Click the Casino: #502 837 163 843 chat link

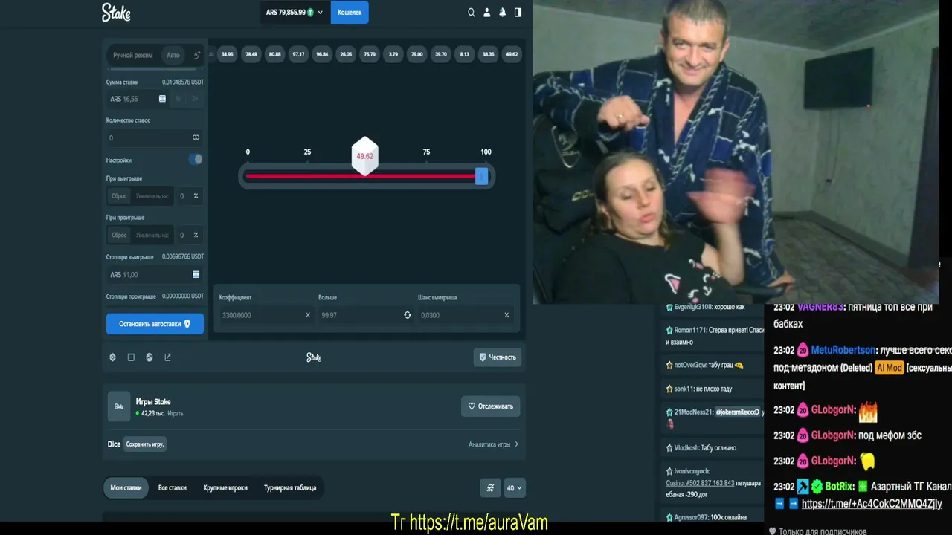pyautogui.click(x=700, y=483)
